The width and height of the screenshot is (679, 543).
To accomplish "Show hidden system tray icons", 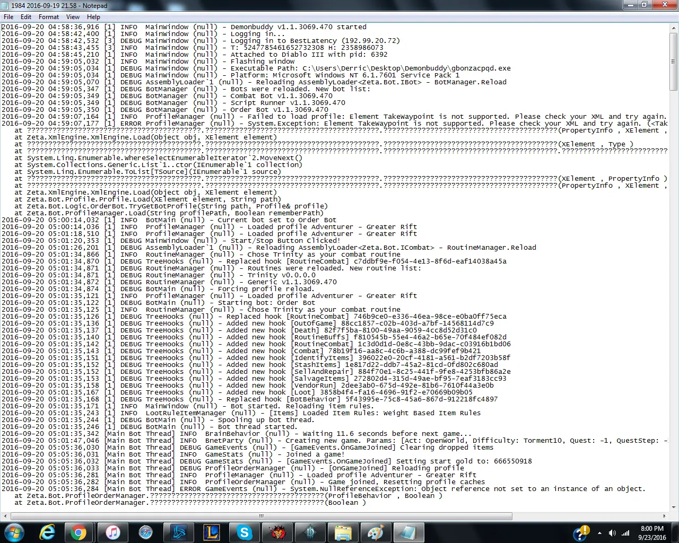I will pyautogui.click(x=599, y=533).
